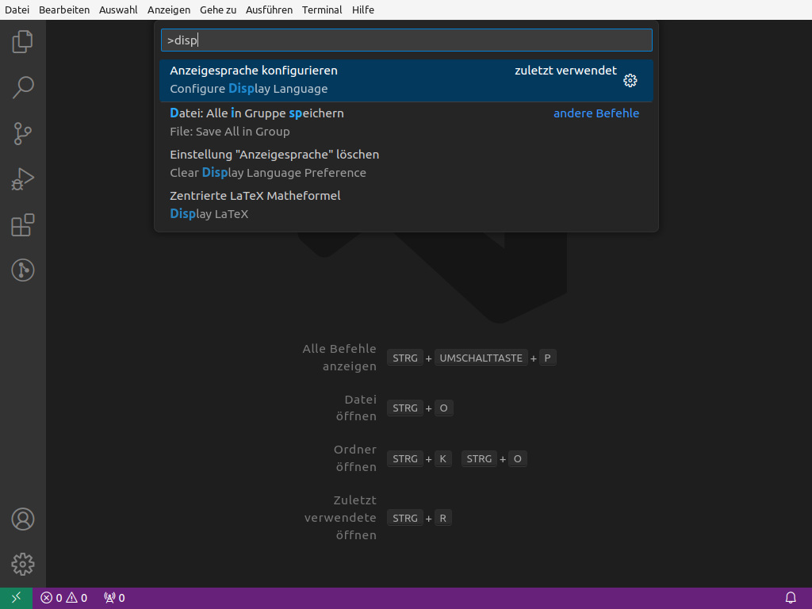Show errors and warnings problems panel
Screen dimensions: 812x609
tap(64, 598)
